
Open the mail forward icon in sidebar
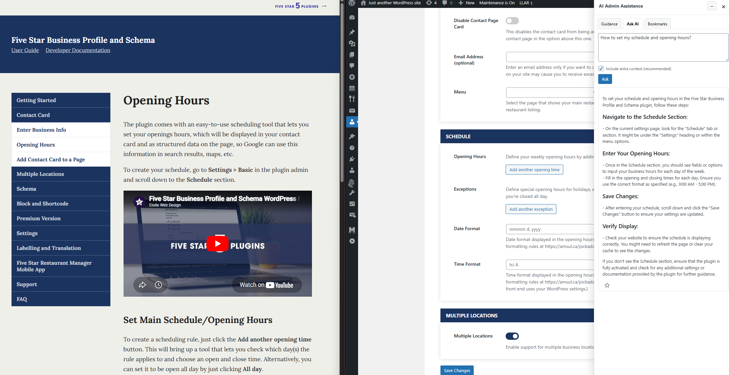coord(352,215)
